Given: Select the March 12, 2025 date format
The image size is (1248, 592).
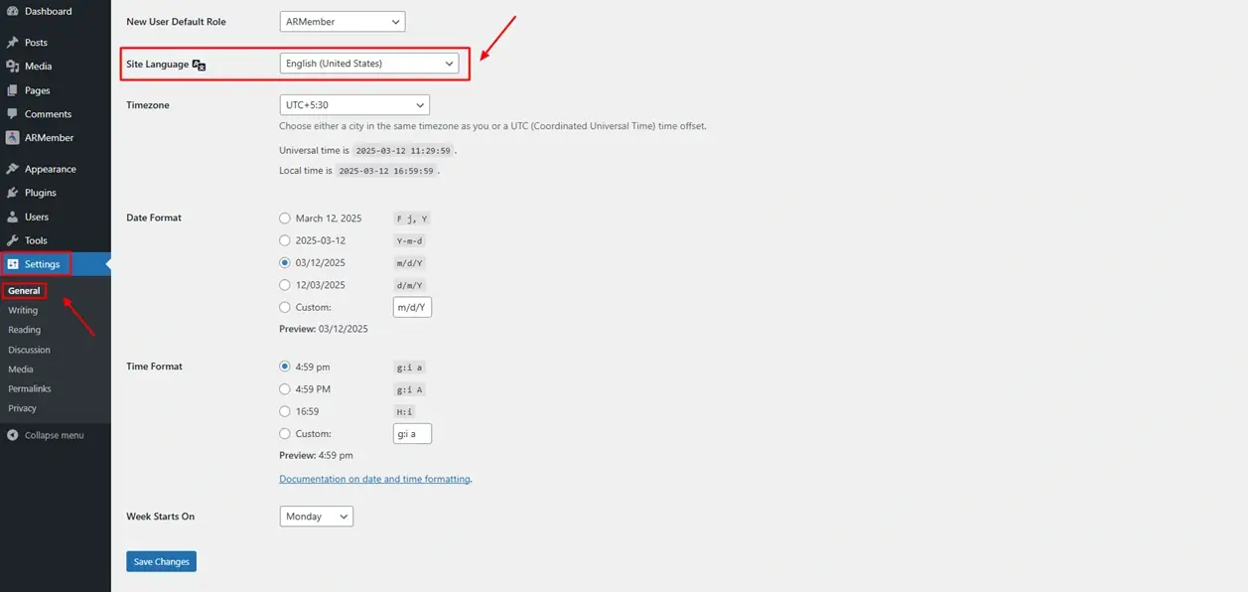Looking at the screenshot, I should [x=285, y=219].
